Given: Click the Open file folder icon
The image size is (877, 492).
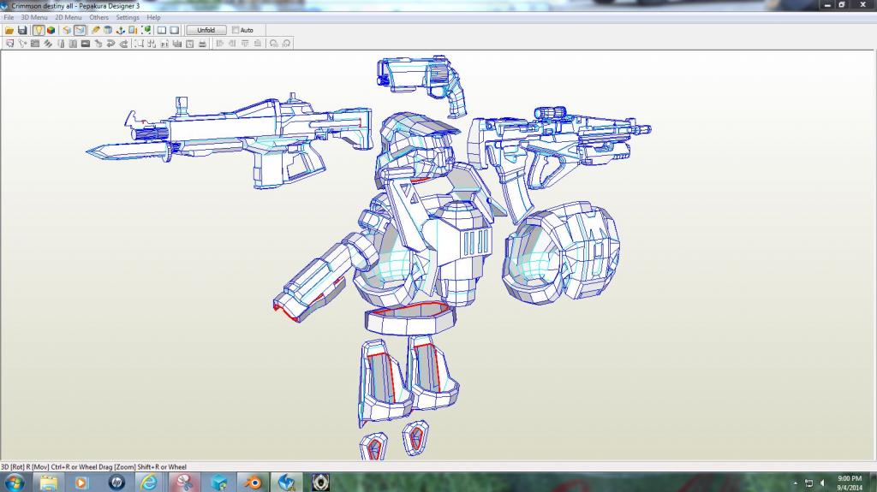Looking at the screenshot, I should coord(9,30).
